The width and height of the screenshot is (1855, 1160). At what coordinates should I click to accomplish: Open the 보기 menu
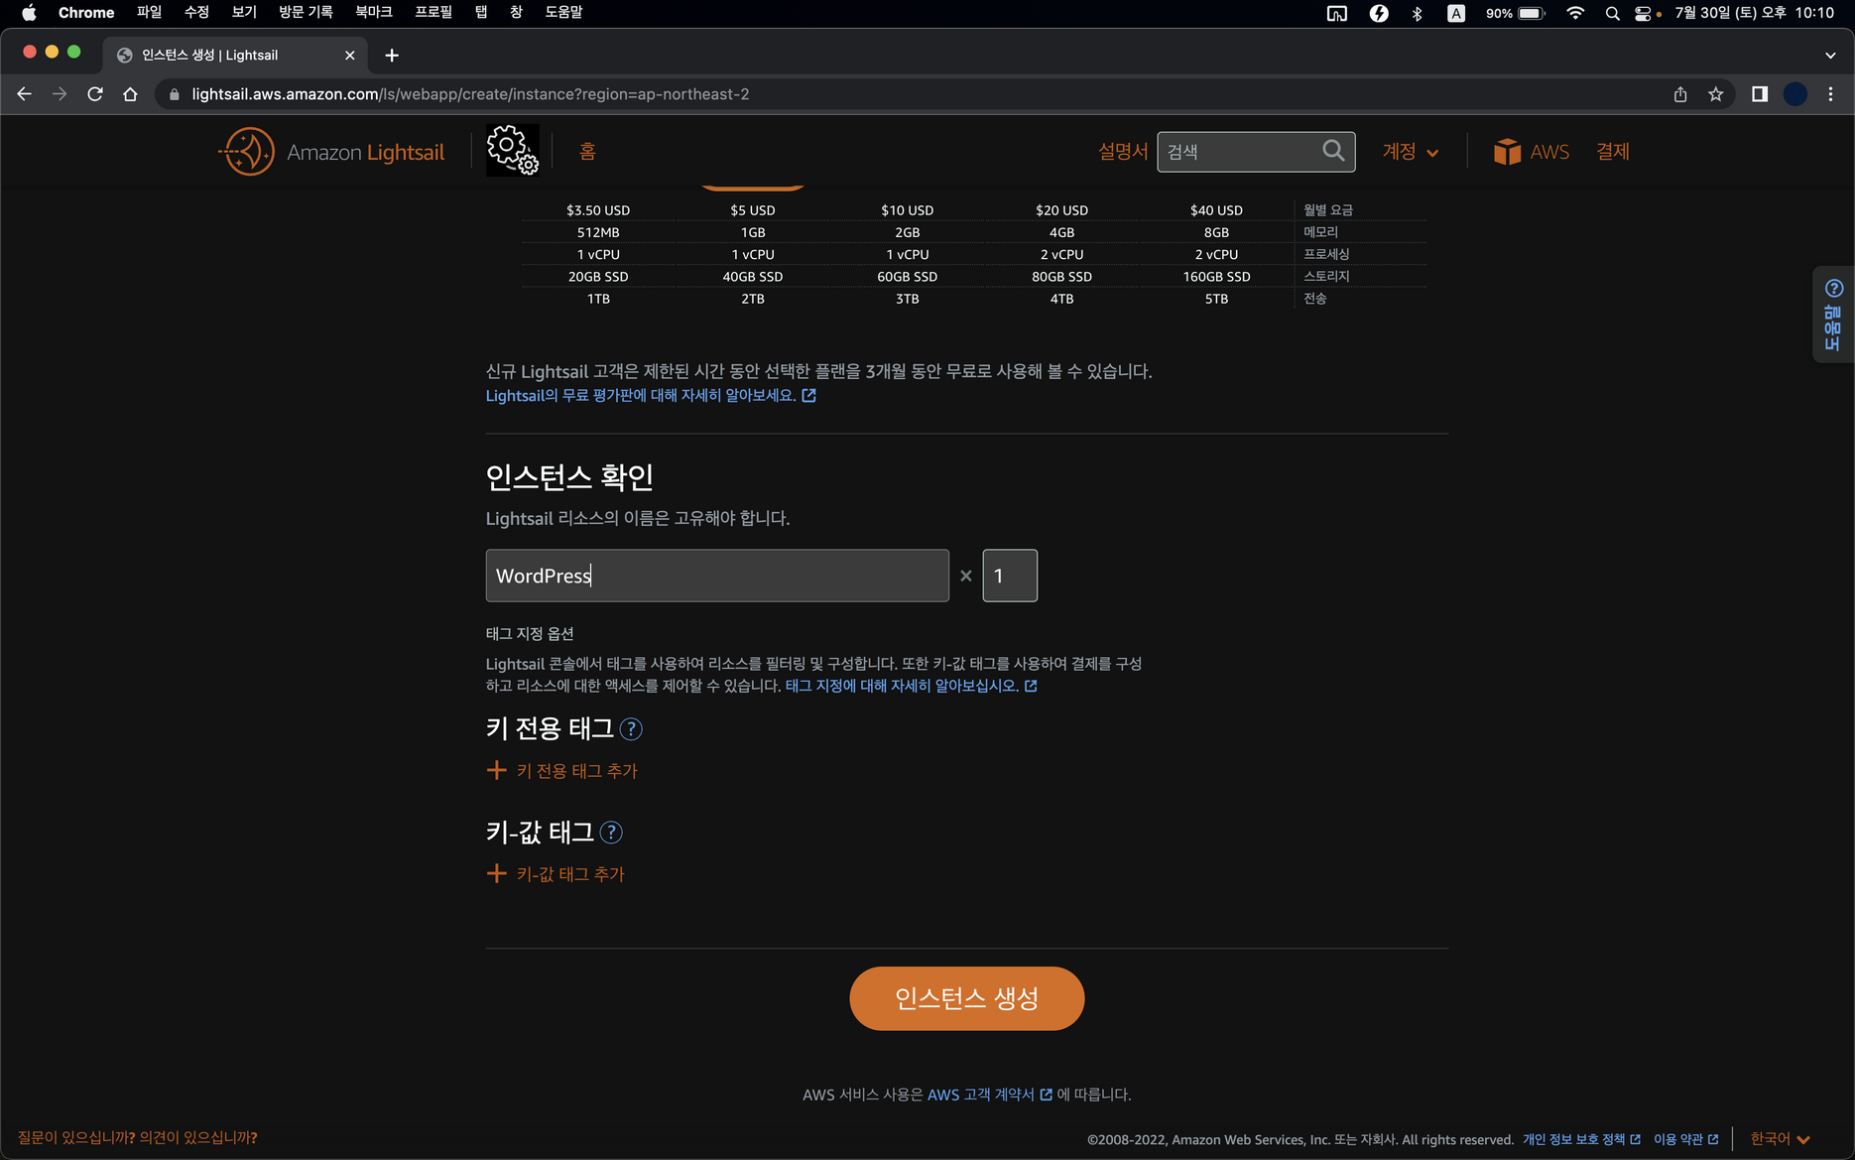(x=244, y=13)
